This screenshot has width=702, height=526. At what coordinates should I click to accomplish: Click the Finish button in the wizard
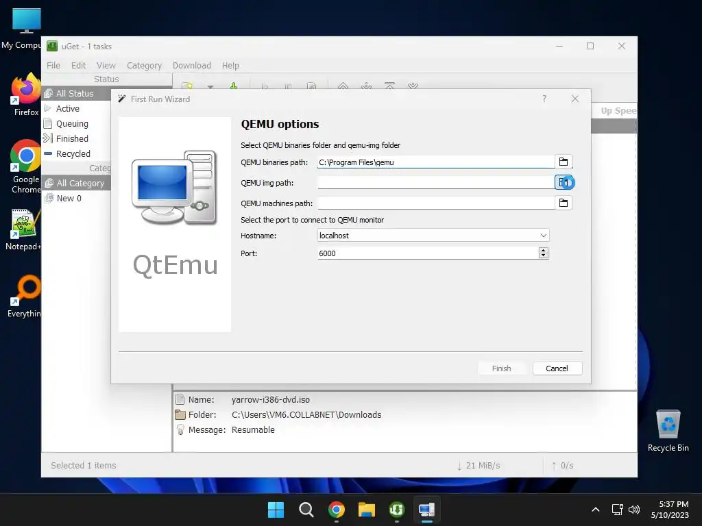(x=501, y=368)
